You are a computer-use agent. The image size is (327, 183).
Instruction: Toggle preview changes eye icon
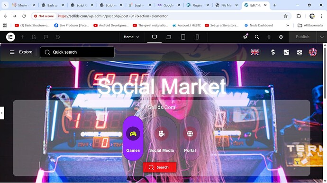[x=281, y=37]
